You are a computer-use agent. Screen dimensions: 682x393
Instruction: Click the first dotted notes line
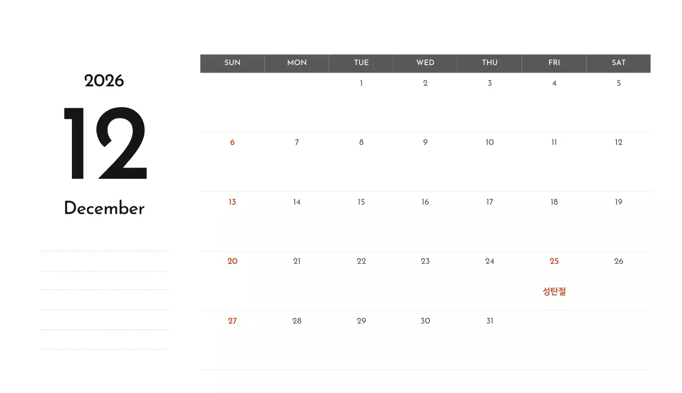point(104,251)
